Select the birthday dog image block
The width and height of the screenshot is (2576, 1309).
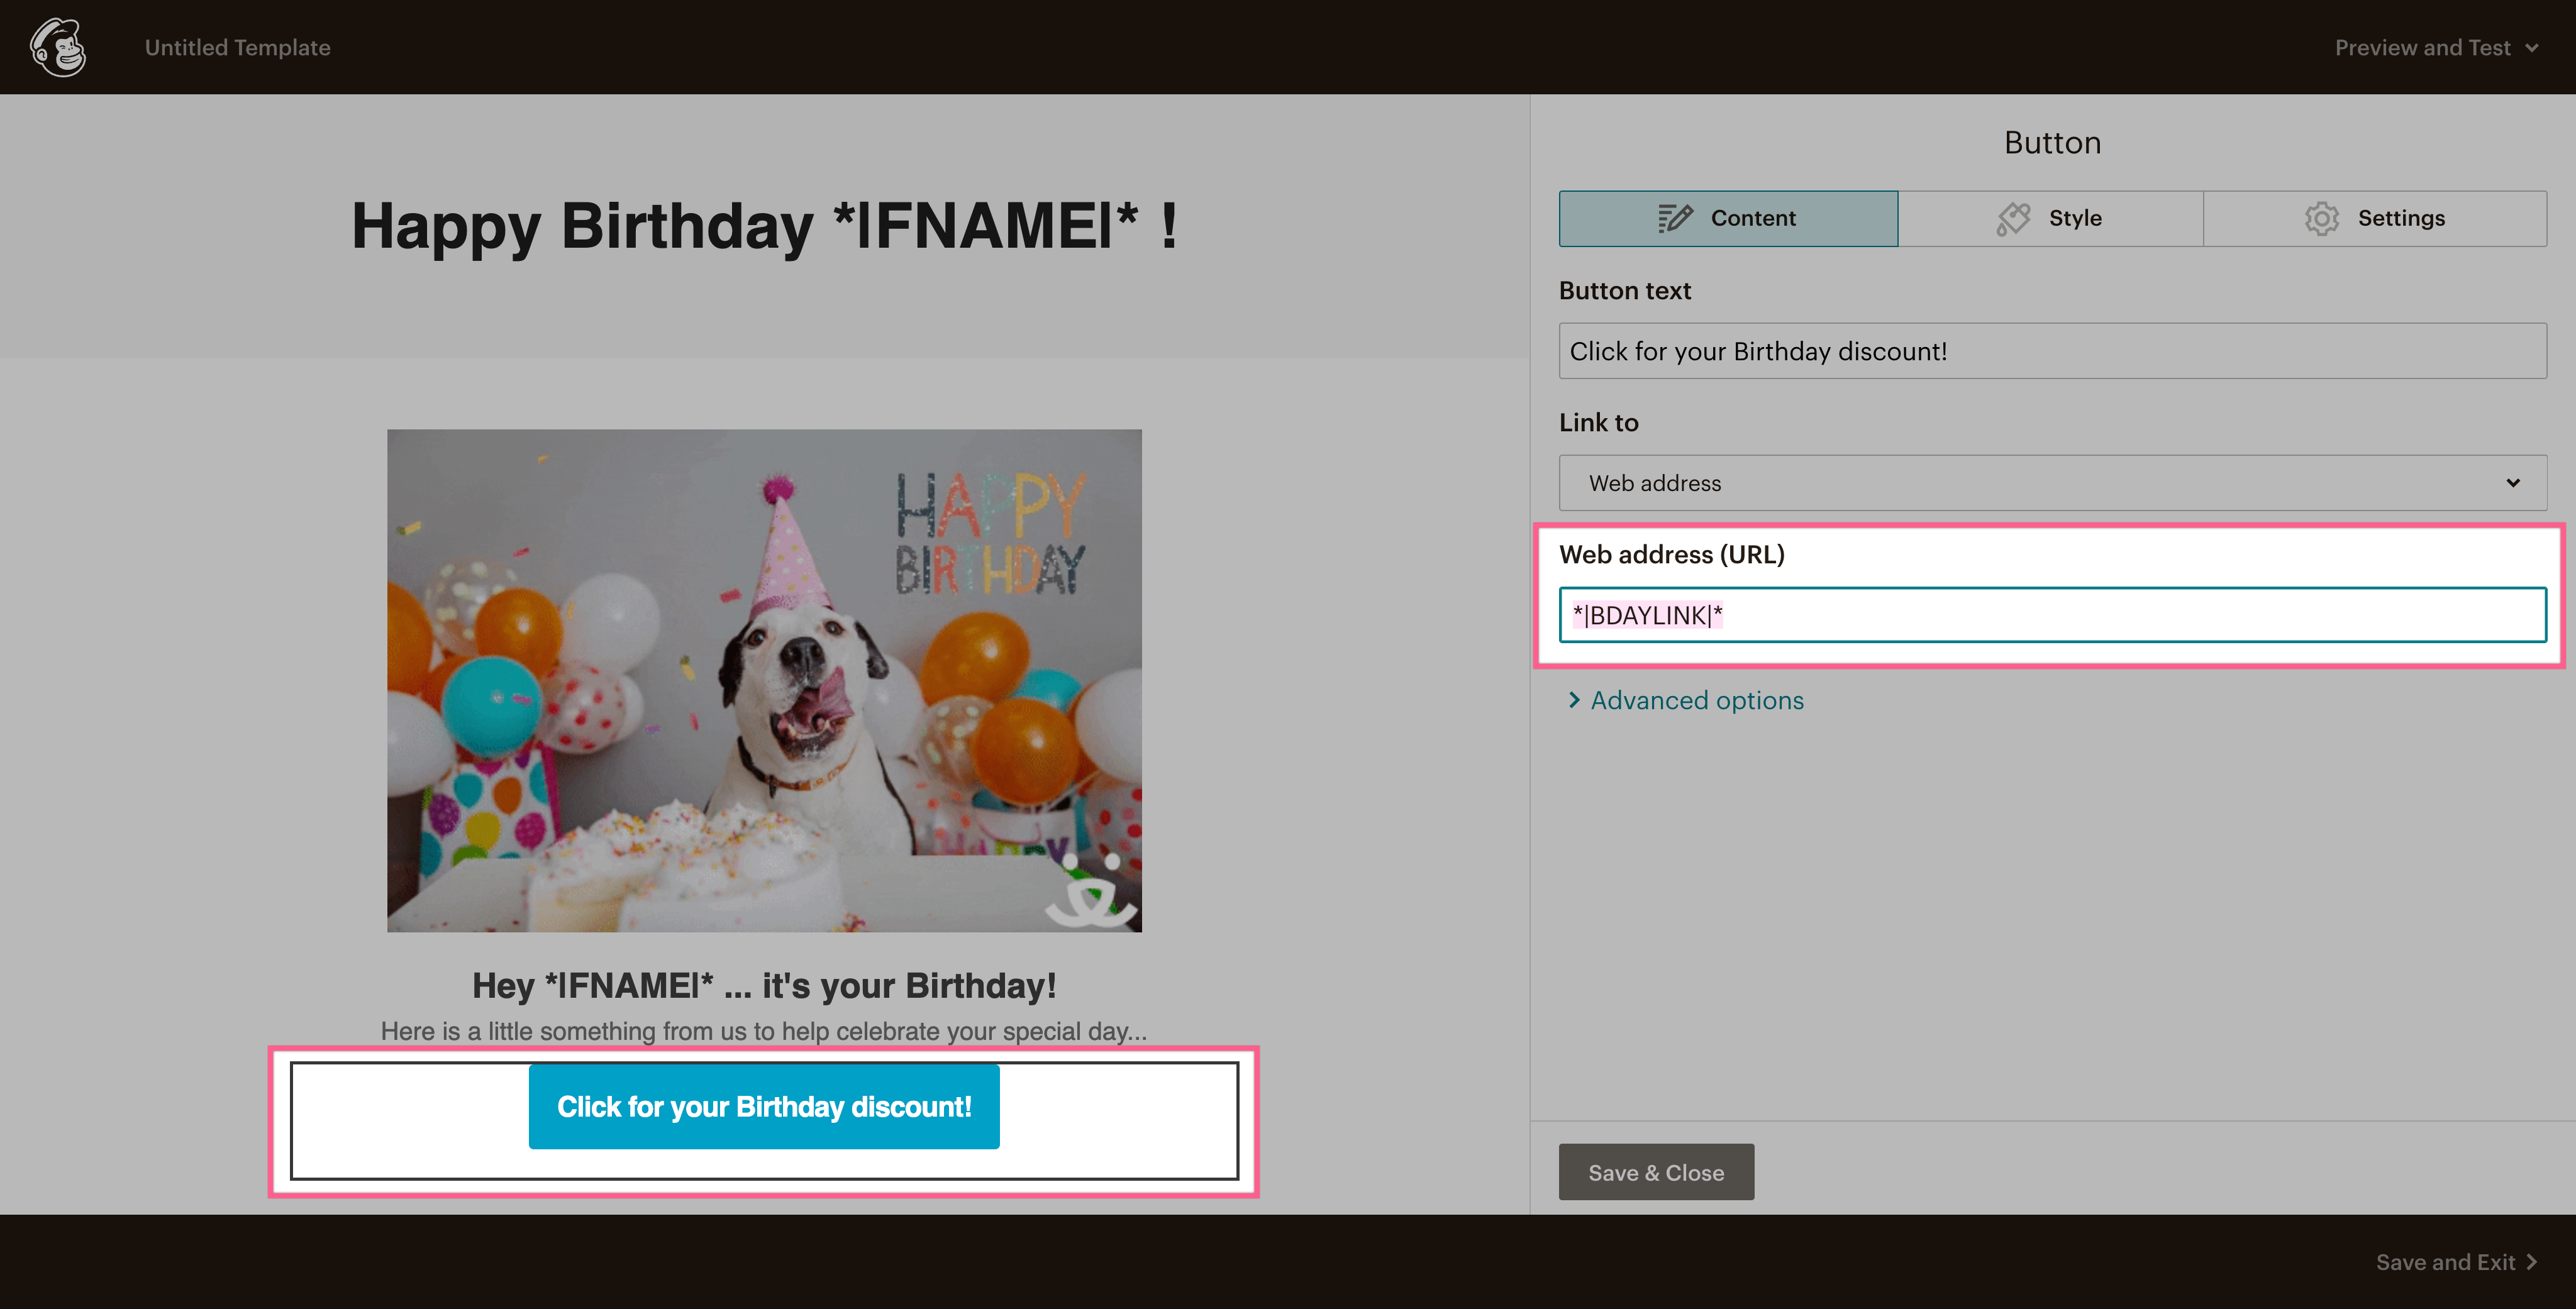(x=764, y=681)
